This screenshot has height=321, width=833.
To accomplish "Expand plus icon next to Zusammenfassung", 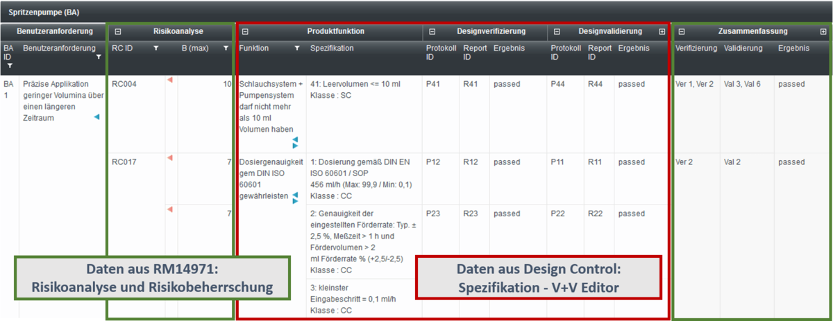I will [x=823, y=31].
